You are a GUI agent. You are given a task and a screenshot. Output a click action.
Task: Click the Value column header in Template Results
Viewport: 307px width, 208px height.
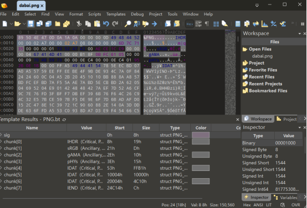click(86, 128)
